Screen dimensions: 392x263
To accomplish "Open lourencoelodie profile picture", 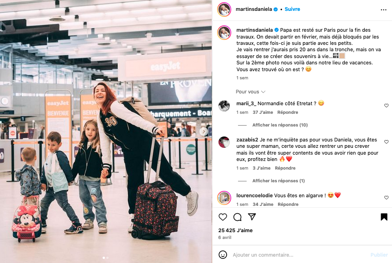I will tap(224, 198).
